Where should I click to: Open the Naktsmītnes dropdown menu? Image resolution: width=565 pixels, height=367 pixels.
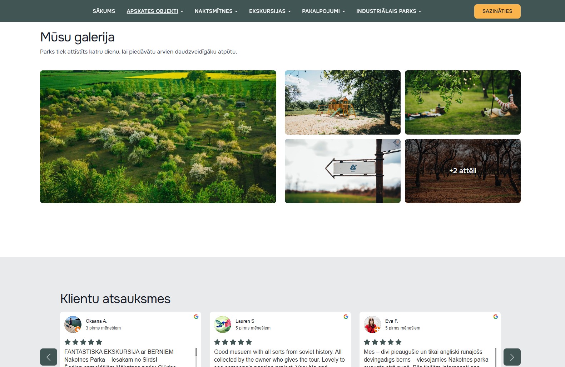click(x=216, y=11)
